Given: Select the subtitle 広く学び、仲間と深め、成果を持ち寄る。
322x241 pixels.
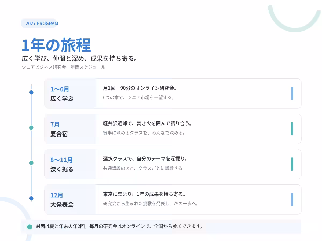Looking at the screenshot, I should click(80, 58).
